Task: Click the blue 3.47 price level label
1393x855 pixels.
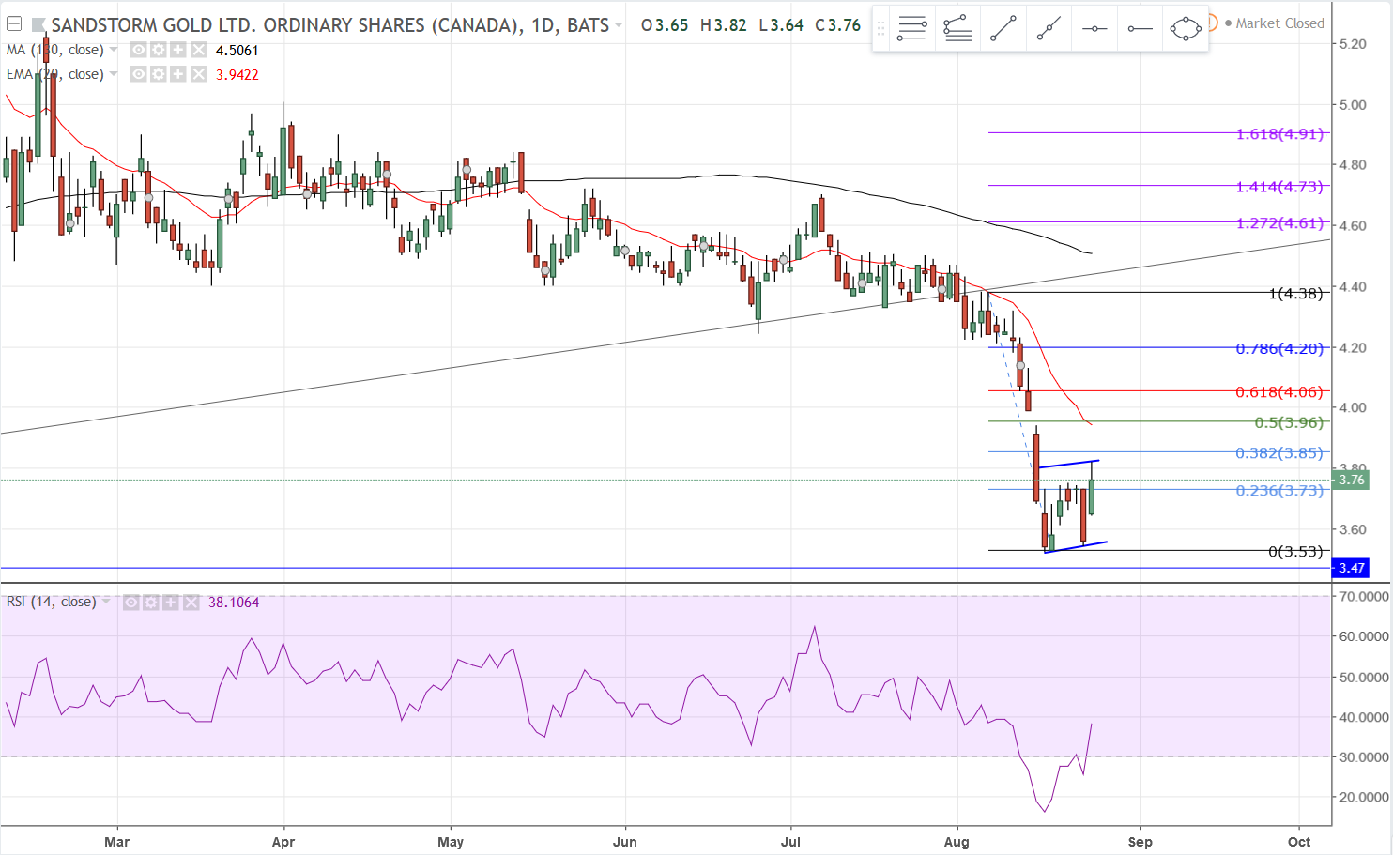Action: coord(1351,568)
